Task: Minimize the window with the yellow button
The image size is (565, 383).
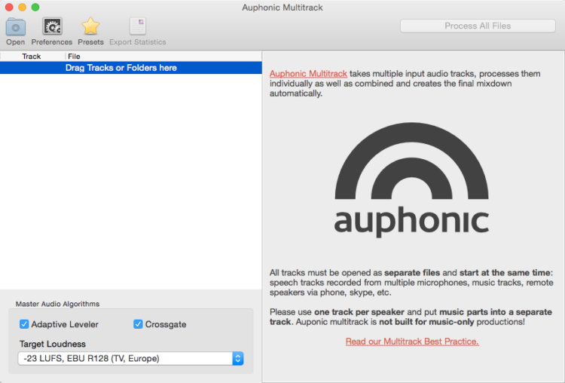Action: coord(23,8)
